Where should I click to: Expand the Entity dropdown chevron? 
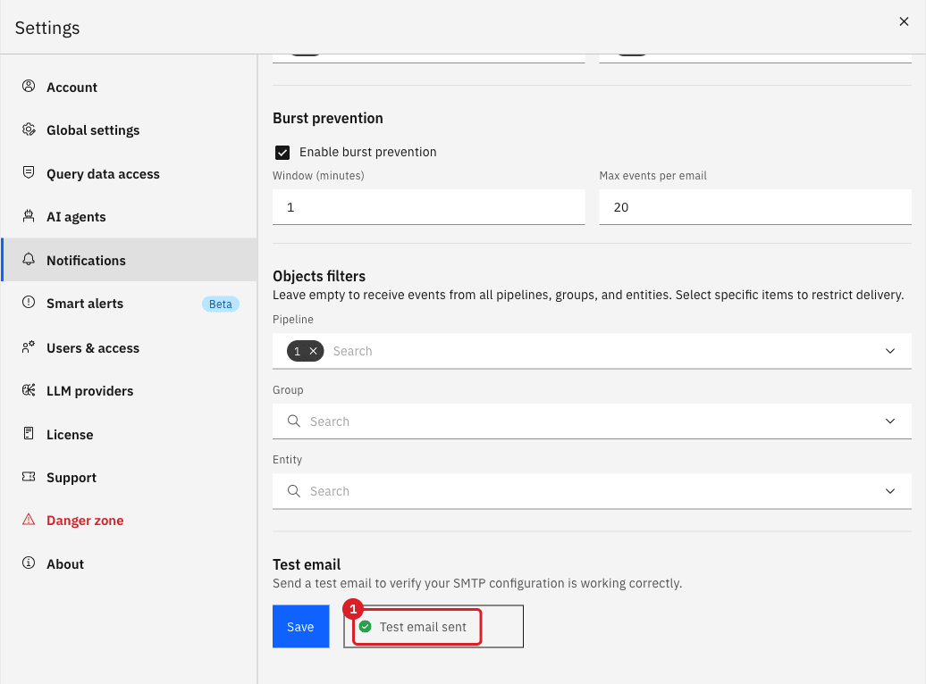890,491
